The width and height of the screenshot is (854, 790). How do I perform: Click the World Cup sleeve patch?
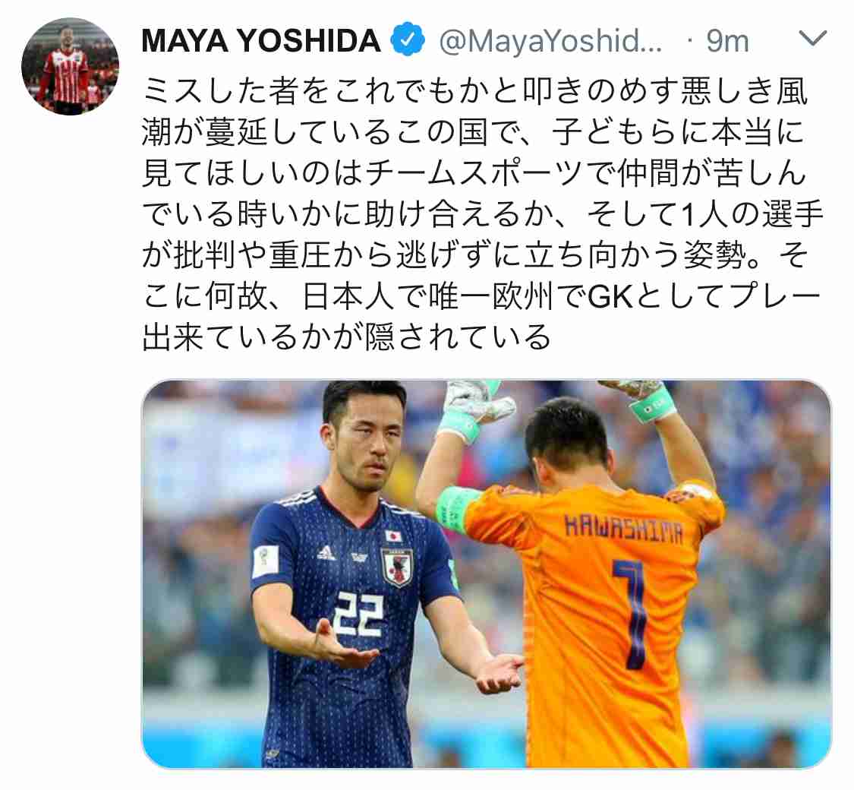265,561
